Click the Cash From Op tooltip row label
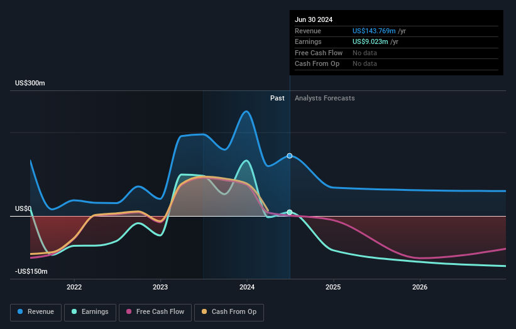516x329 pixels. [317, 64]
